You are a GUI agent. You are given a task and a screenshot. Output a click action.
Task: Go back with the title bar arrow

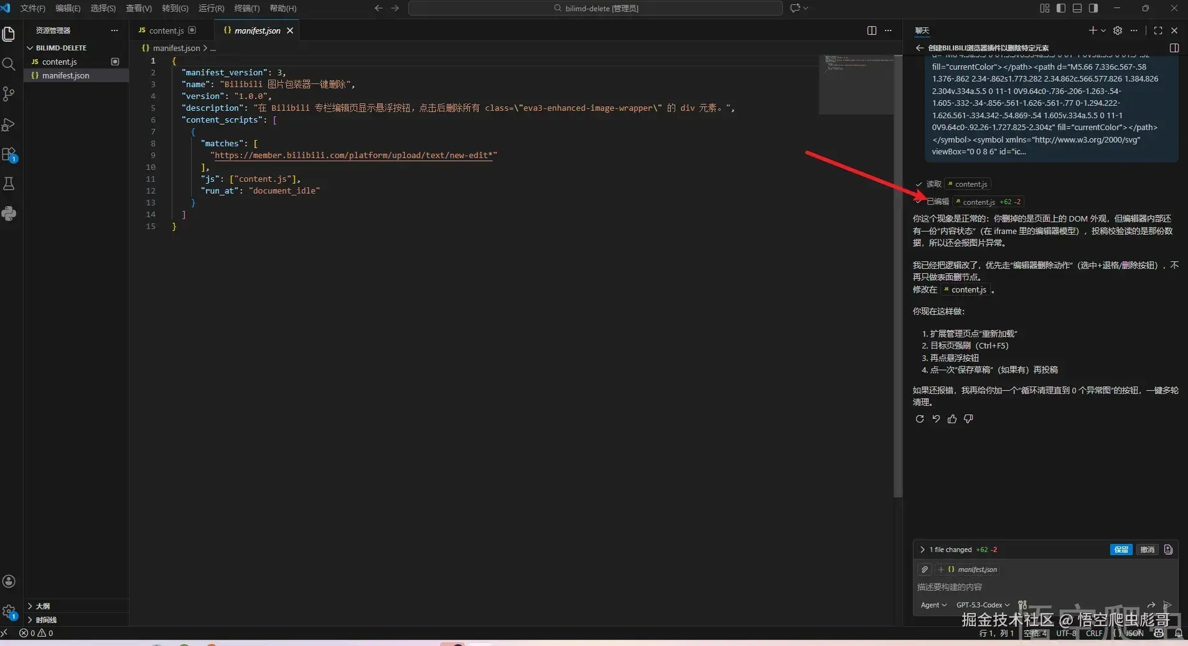click(x=378, y=8)
